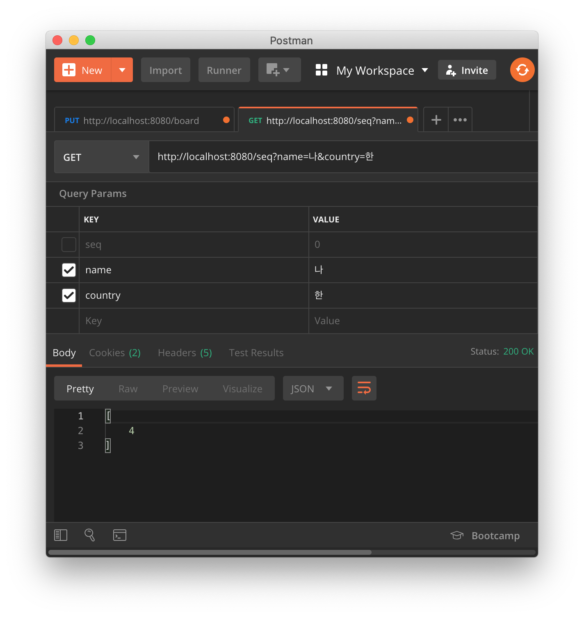The image size is (584, 618).
Task: Open the Runner
Action: [x=224, y=70]
